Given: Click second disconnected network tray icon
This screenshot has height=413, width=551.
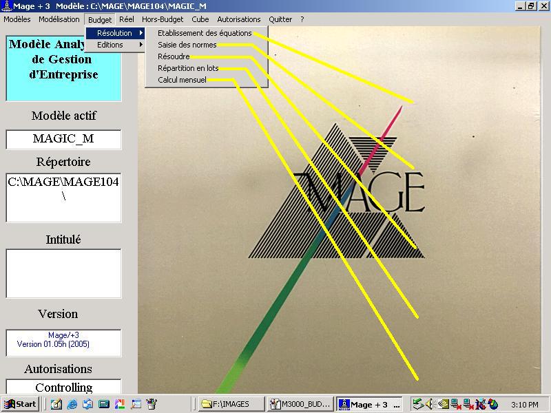Looking at the screenshot, I should coord(469,404).
